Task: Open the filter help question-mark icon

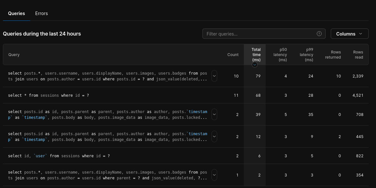Action: [x=319, y=34]
